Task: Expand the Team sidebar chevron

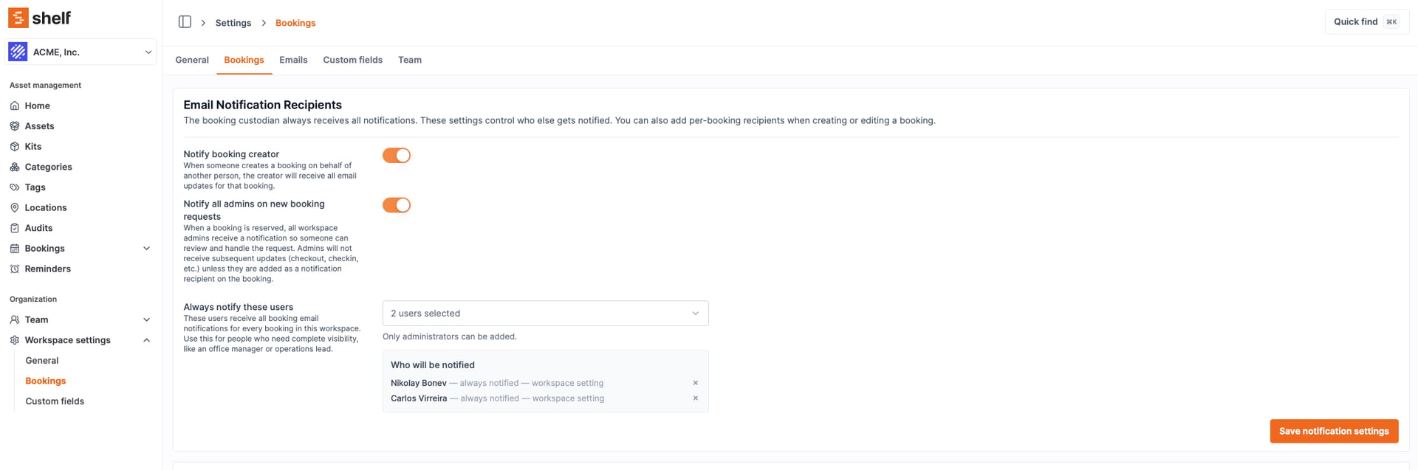Action: tap(146, 319)
